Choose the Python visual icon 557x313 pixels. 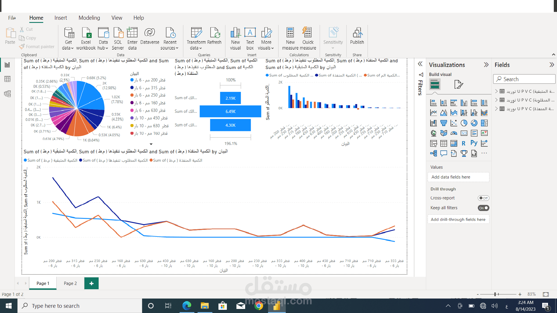click(x=474, y=143)
